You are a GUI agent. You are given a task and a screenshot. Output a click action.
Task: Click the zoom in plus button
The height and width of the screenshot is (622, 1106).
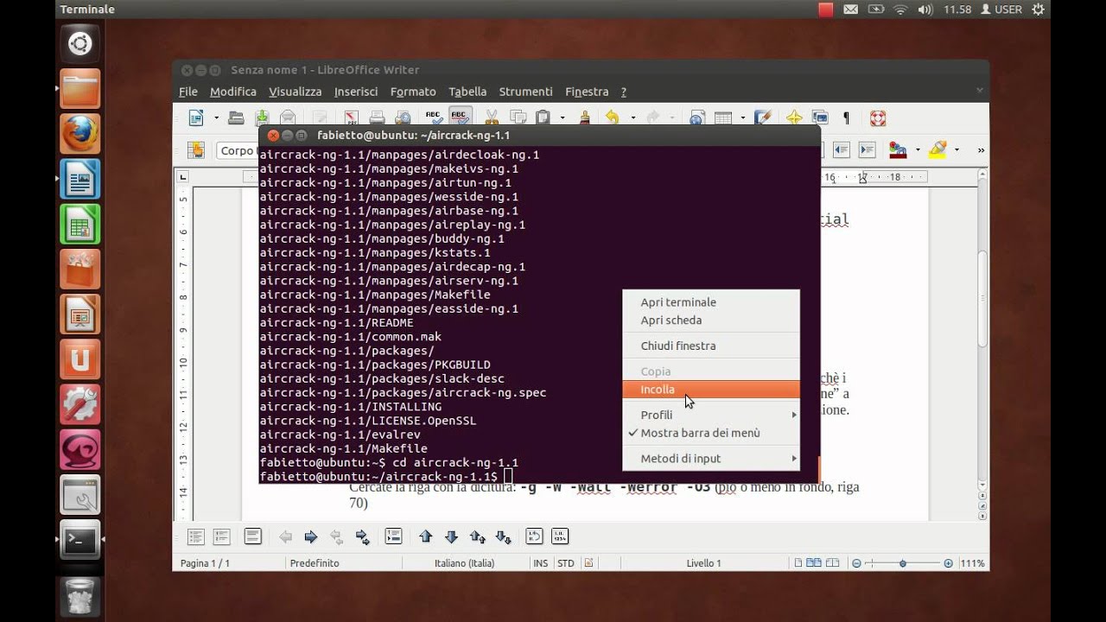tap(948, 563)
